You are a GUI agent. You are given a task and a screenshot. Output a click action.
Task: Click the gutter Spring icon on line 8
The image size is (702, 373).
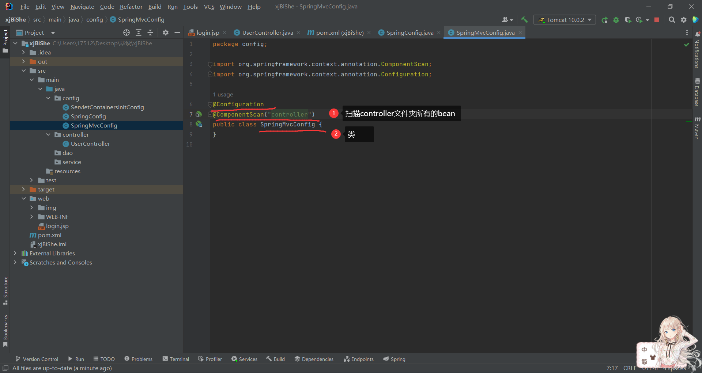coord(199,124)
